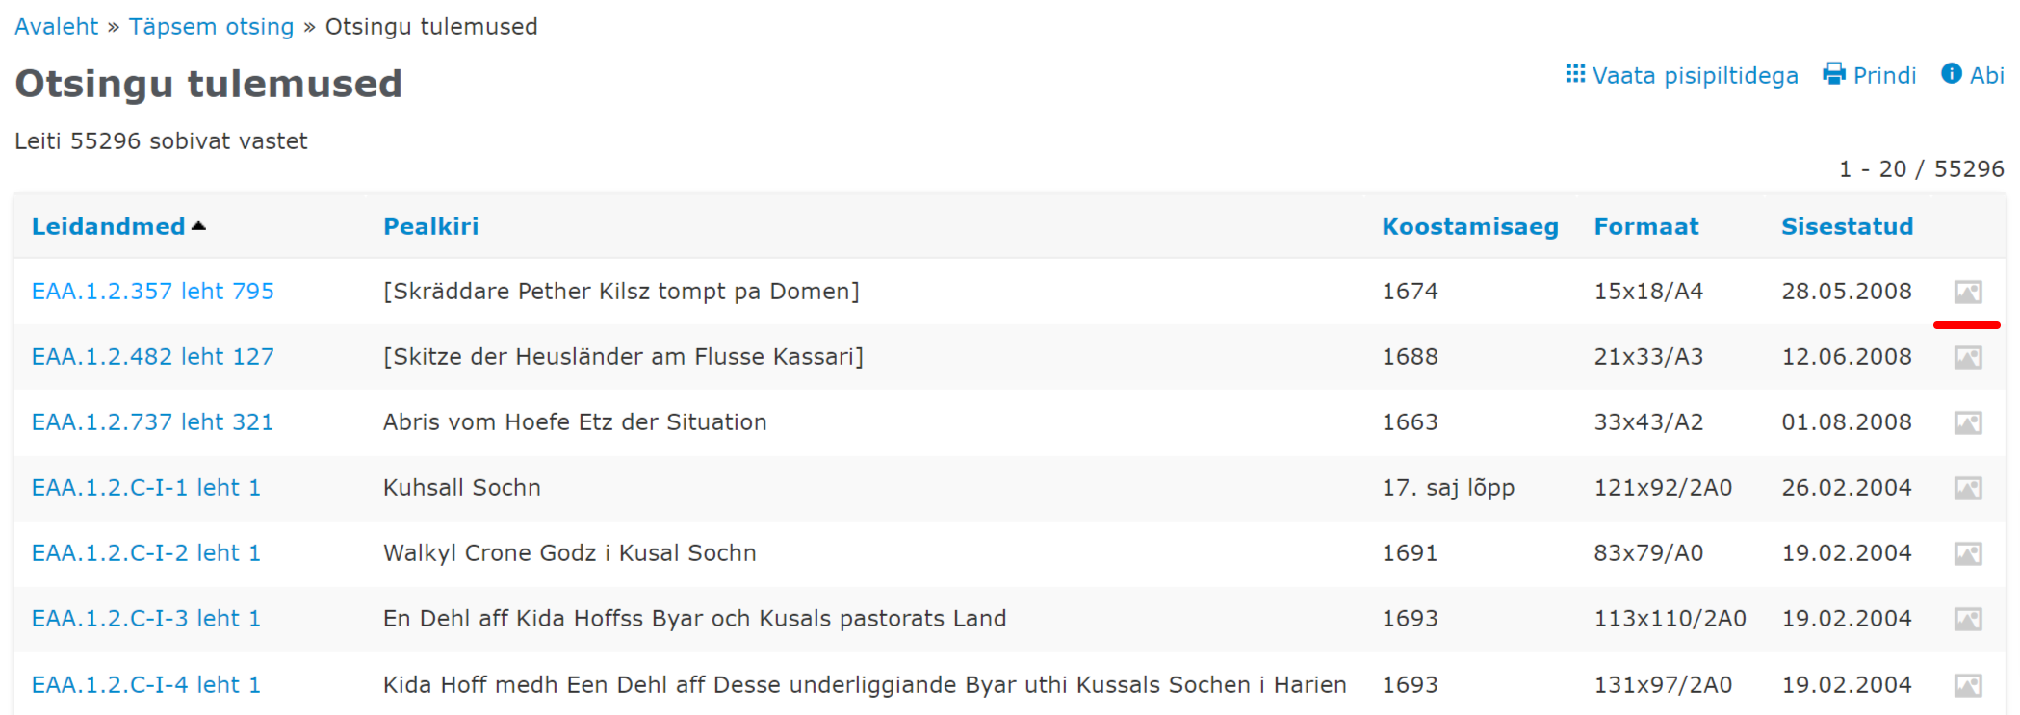Click the thumbnails grid icon

1575,74
